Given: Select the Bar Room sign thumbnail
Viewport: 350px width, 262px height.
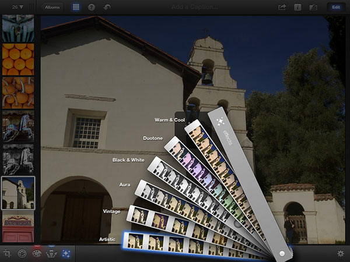Looking at the screenshot, I should tap(18, 227).
